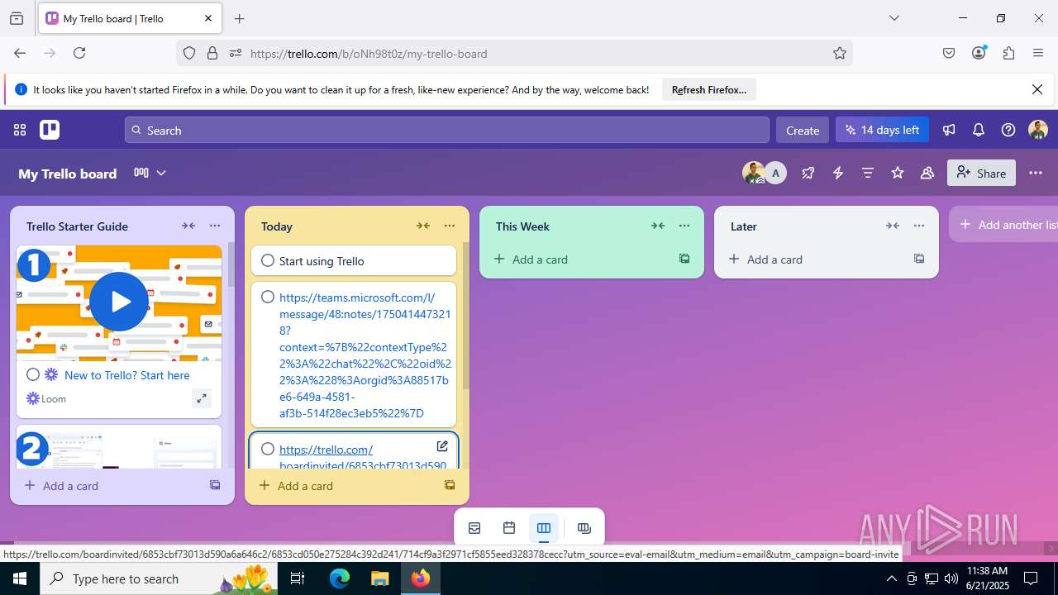Open the board three-dots menu

[1036, 173]
